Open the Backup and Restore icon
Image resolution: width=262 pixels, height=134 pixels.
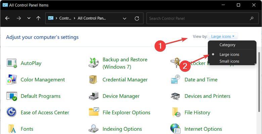click(x=94, y=63)
